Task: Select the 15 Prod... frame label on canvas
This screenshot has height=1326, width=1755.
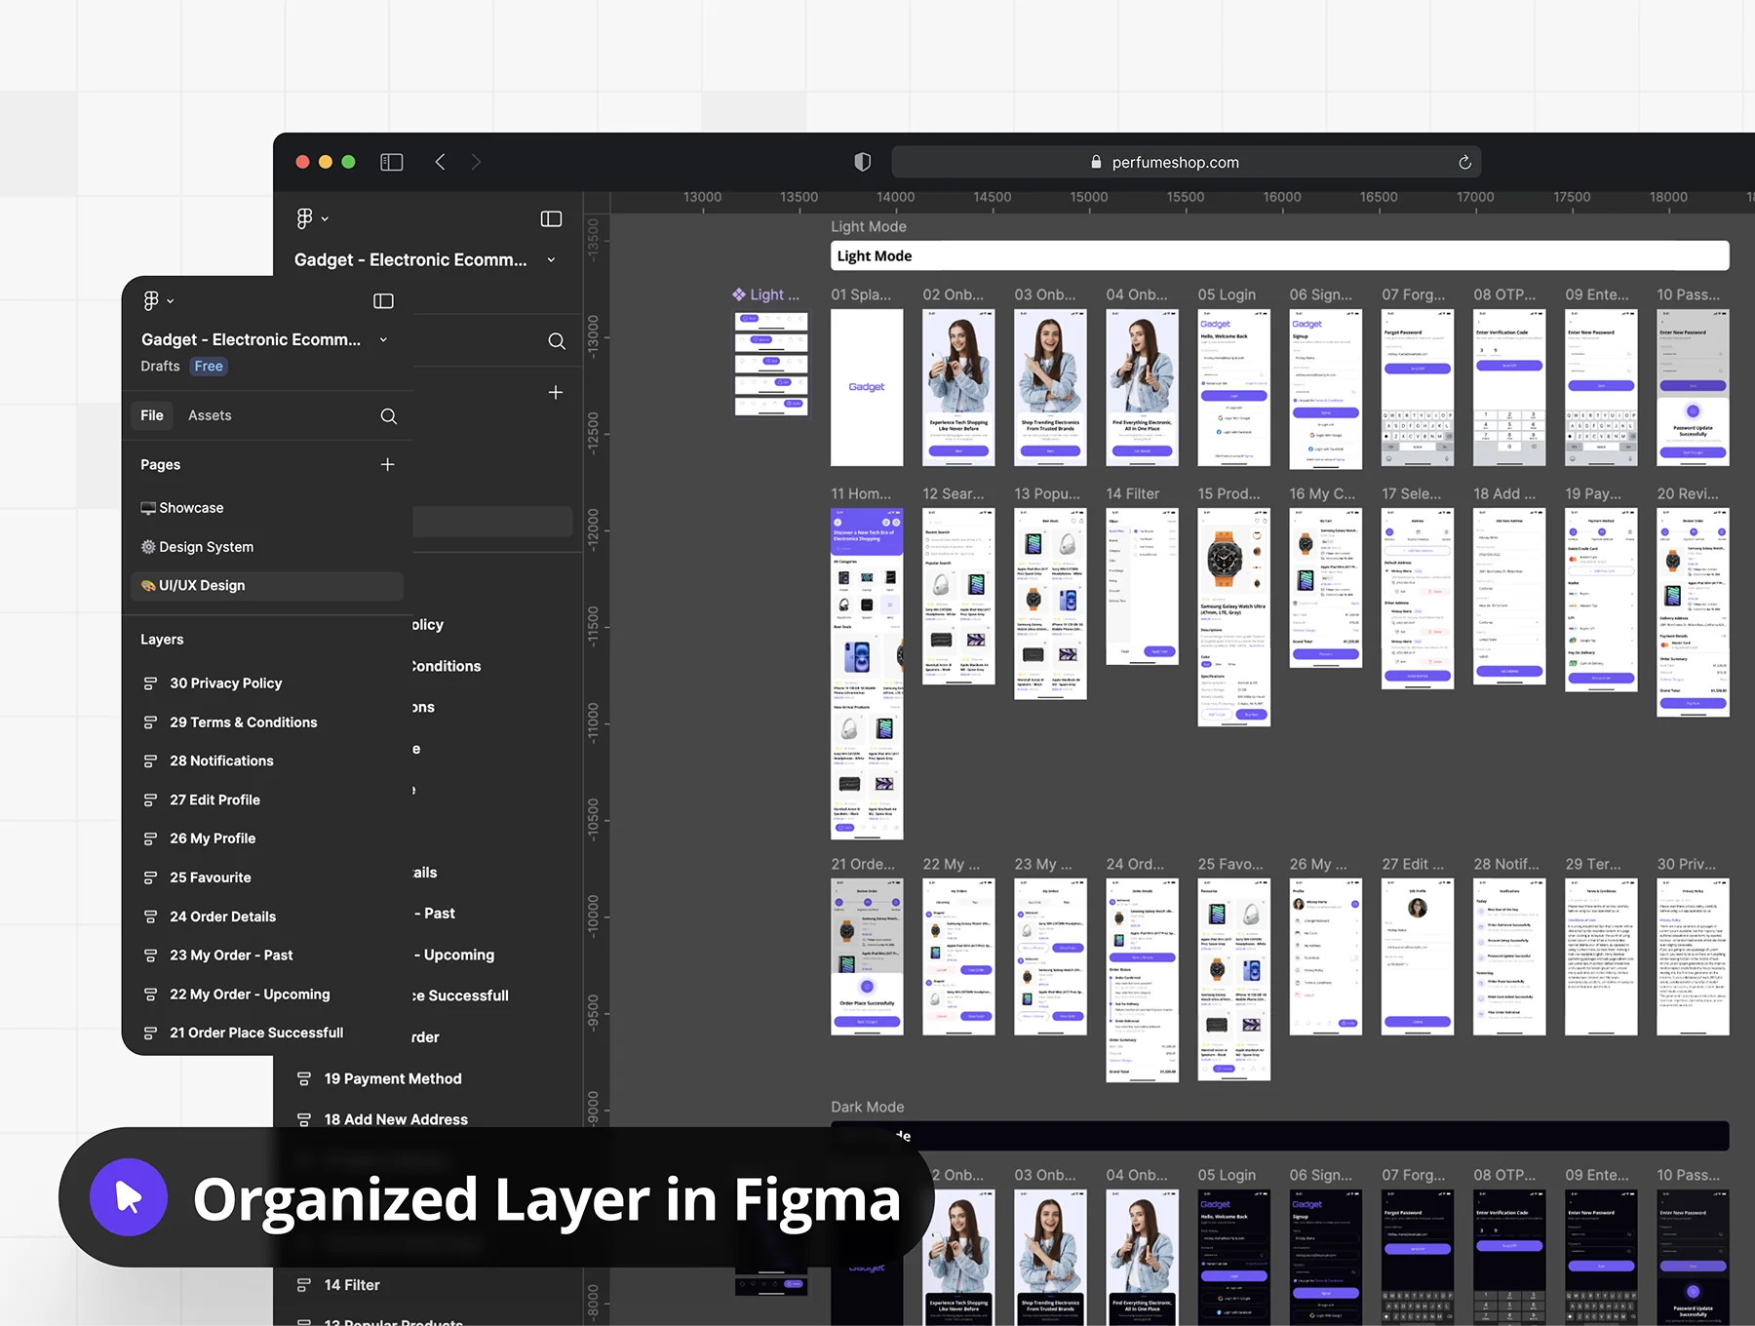Action: 1228,493
